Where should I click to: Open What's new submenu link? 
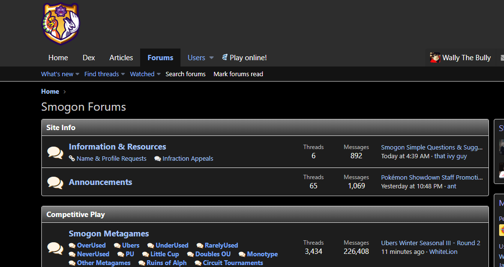[57, 74]
